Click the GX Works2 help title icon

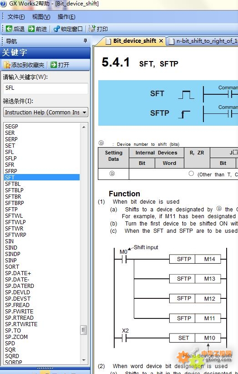[x=3, y=3]
